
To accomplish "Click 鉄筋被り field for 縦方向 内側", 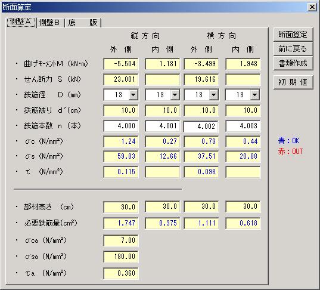I will [x=163, y=110].
